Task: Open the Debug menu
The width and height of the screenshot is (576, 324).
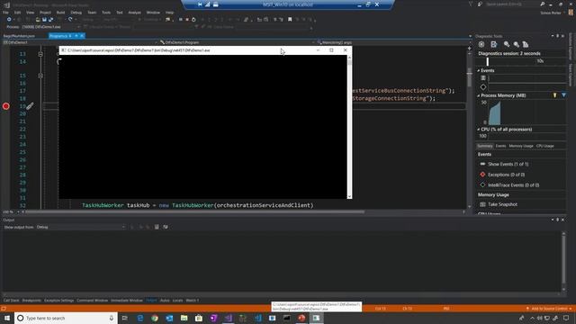Action: [x=76, y=13]
